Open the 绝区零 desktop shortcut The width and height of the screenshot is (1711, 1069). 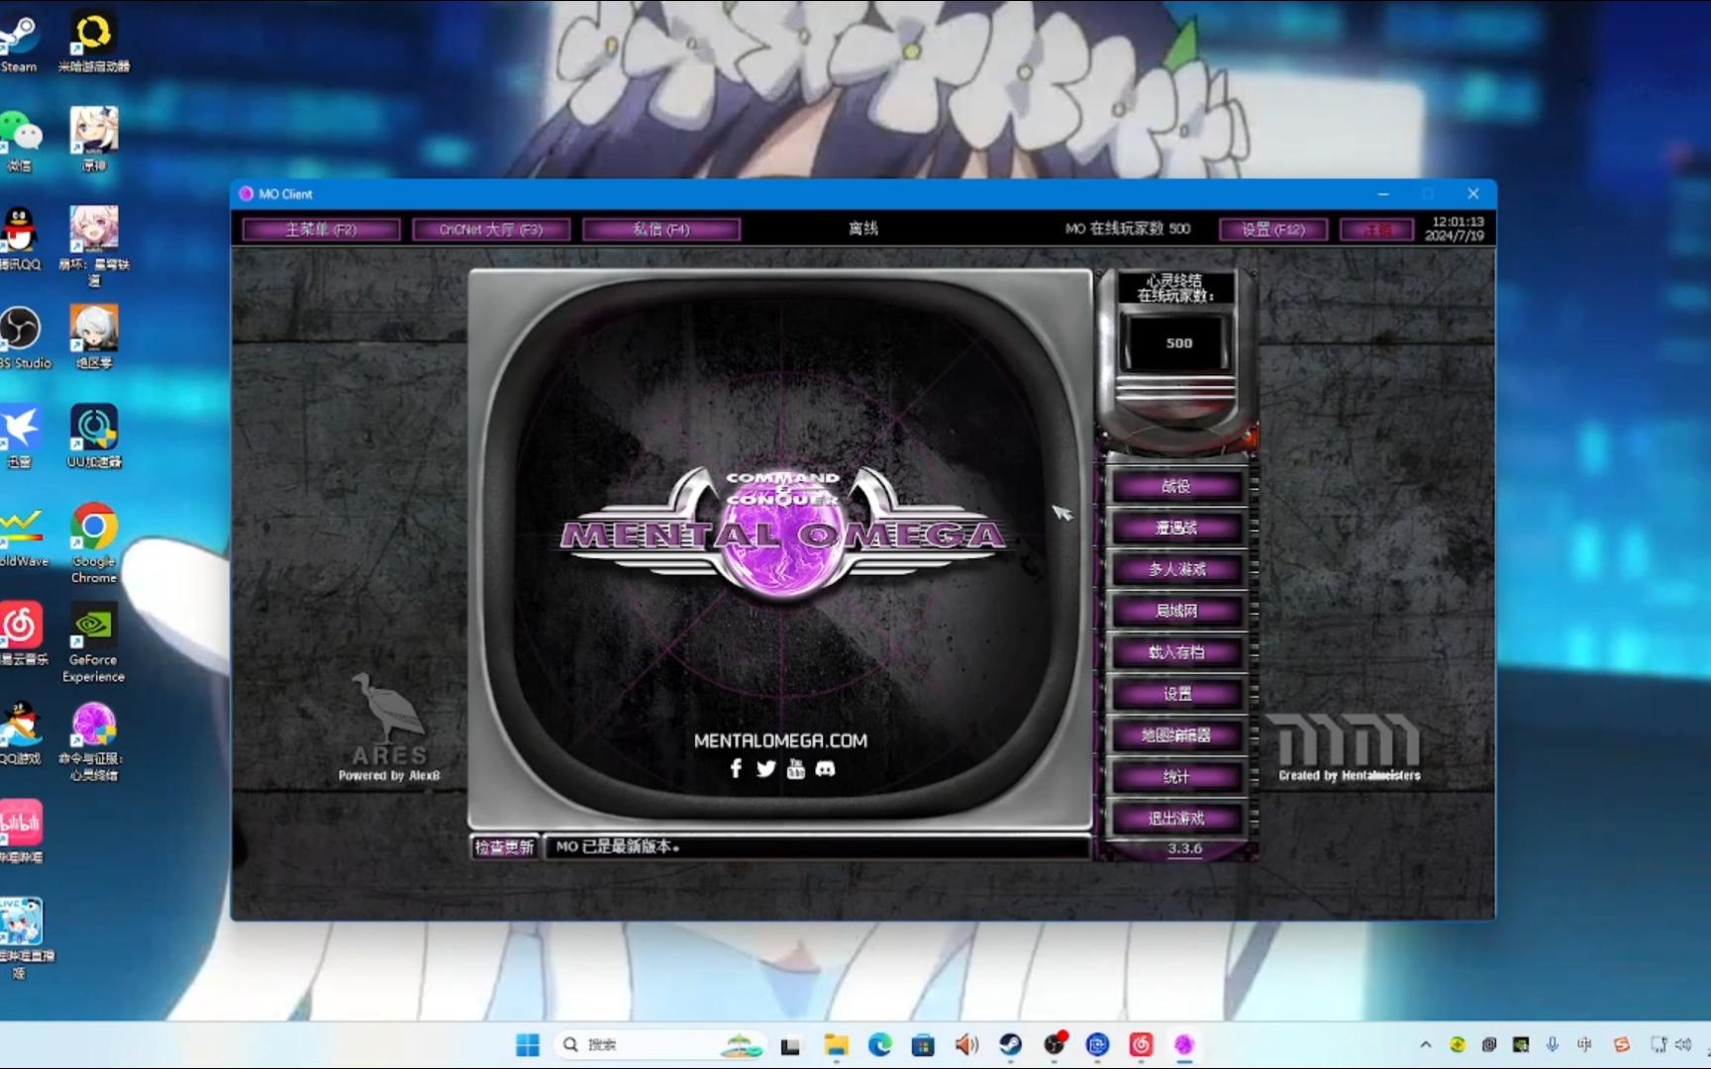coord(93,338)
